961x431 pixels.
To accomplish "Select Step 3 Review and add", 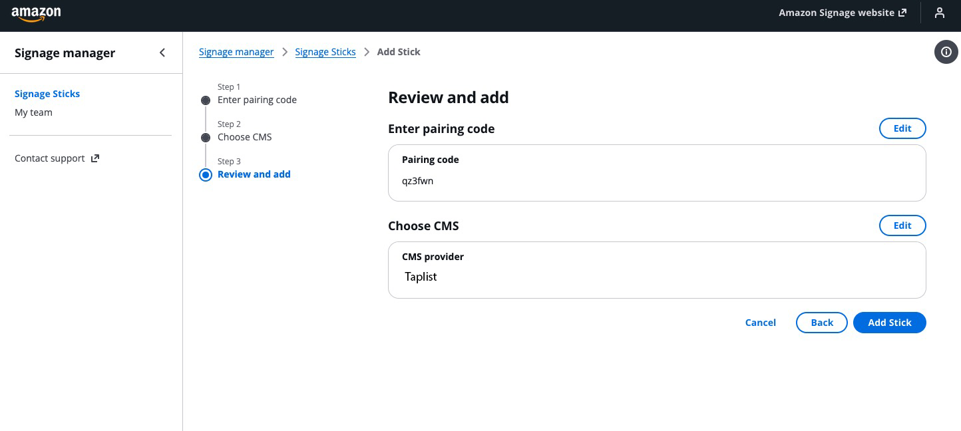I will point(254,174).
